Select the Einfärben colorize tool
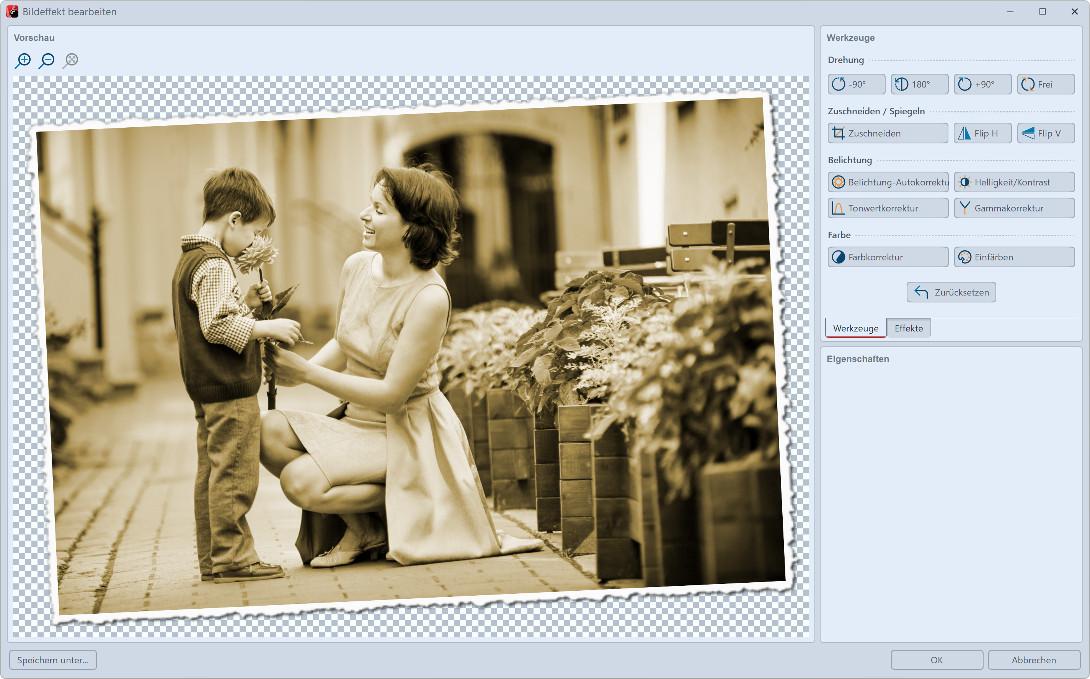 (1014, 257)
